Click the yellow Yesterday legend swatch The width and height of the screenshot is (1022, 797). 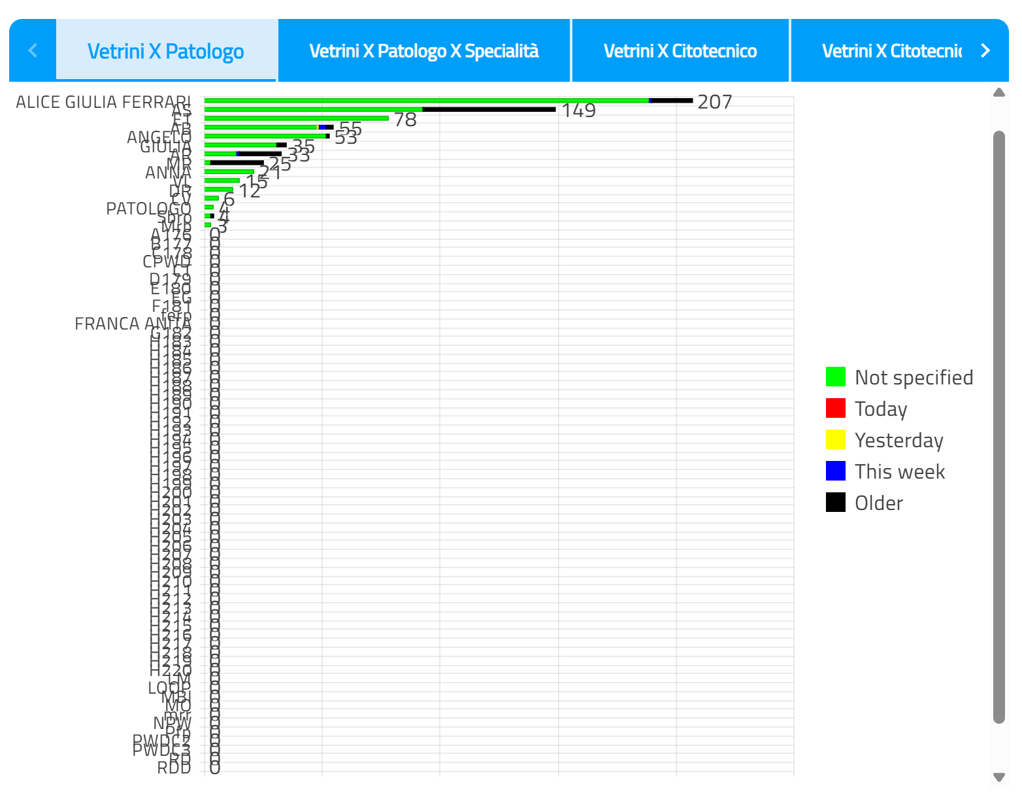click(x=836, y=440)
